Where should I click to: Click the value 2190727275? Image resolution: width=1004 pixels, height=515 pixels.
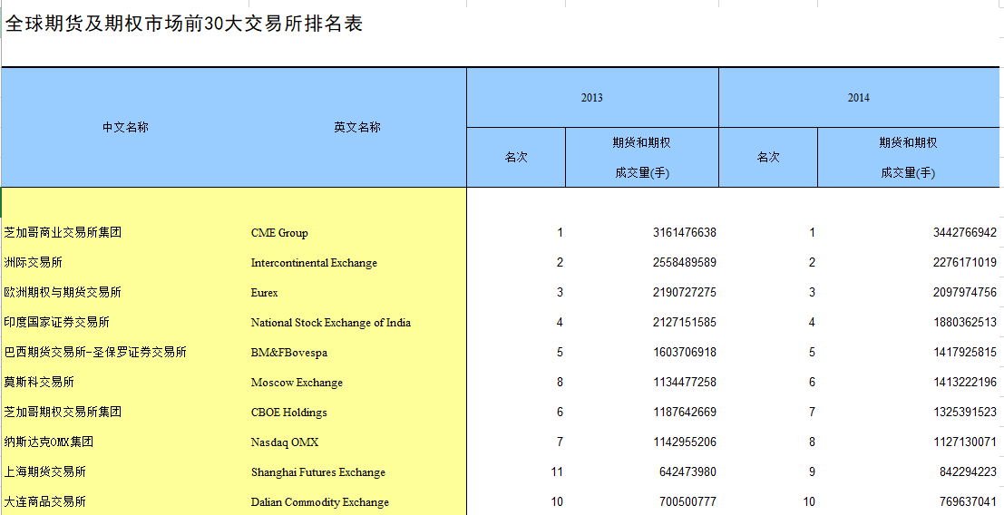tap(685, 292)
